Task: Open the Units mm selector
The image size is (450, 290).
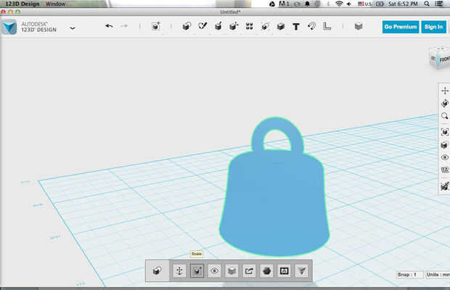Action: coord(438,275)
